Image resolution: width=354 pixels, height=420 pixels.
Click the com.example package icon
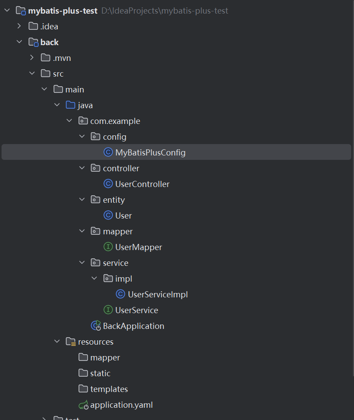pyautogui.click(x=83, y=121)
